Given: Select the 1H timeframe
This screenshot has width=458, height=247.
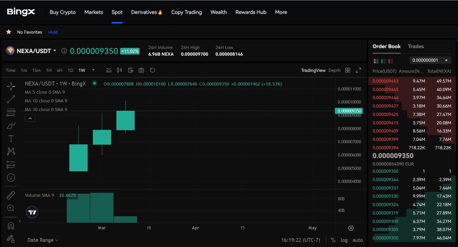Looking at the screenshot, I should [x=49, y=70].
